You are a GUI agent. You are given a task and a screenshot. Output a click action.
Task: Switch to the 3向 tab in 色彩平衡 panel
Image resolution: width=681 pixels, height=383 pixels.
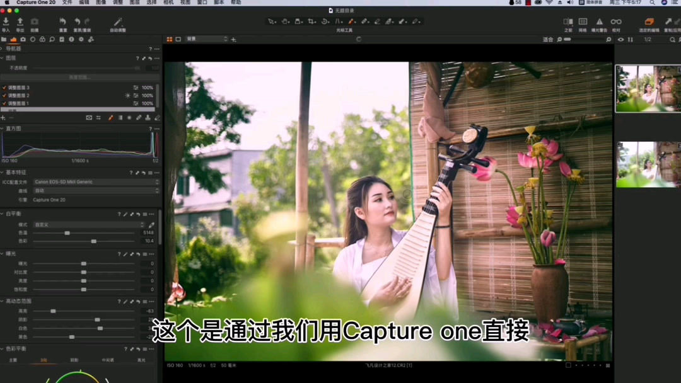pos(44,360)
